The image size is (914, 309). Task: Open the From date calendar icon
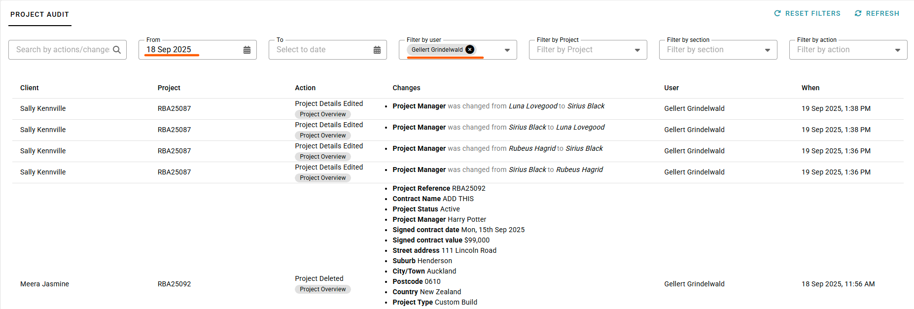pyautogui.click(x=247, y=50)
